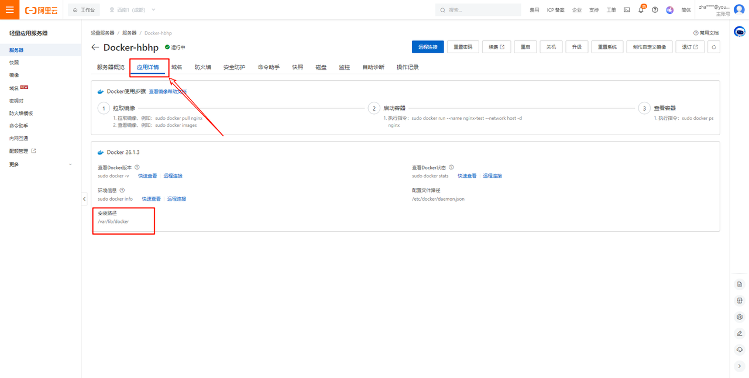
Task: Open the AI assistant robot icon
Action: [x=740, y=32]
